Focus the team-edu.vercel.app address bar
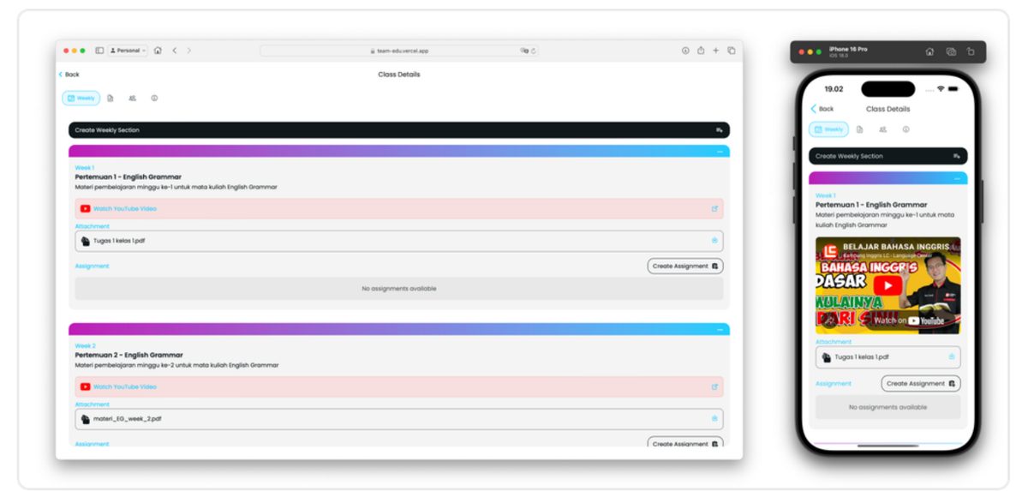Viewport: 1028px width, 491px height. coord(399,51)
